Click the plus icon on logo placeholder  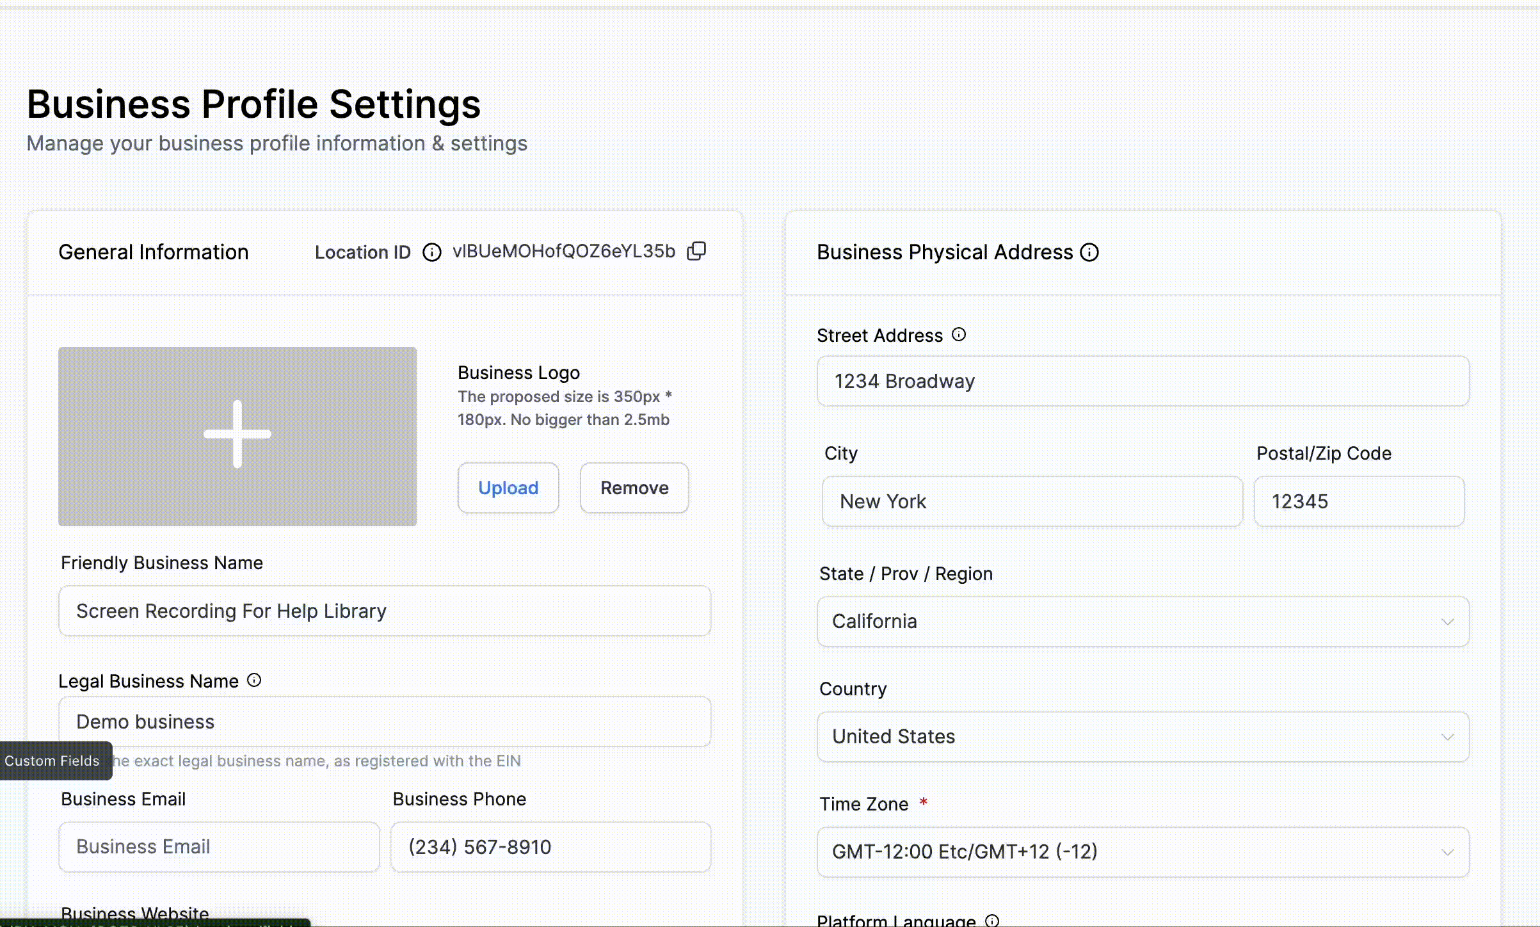click(237, 434)
